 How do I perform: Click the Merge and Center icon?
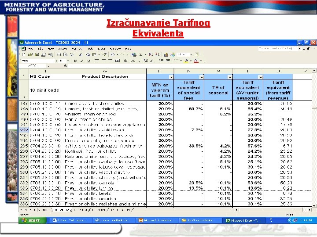(x=117, y=61)
